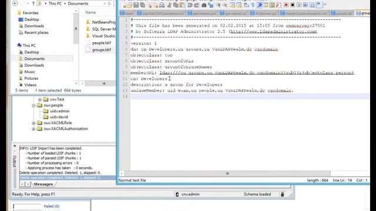Screen dimensions: 376x211
Task: Click the Redo toolbar icon
Action: click(196, 5)
